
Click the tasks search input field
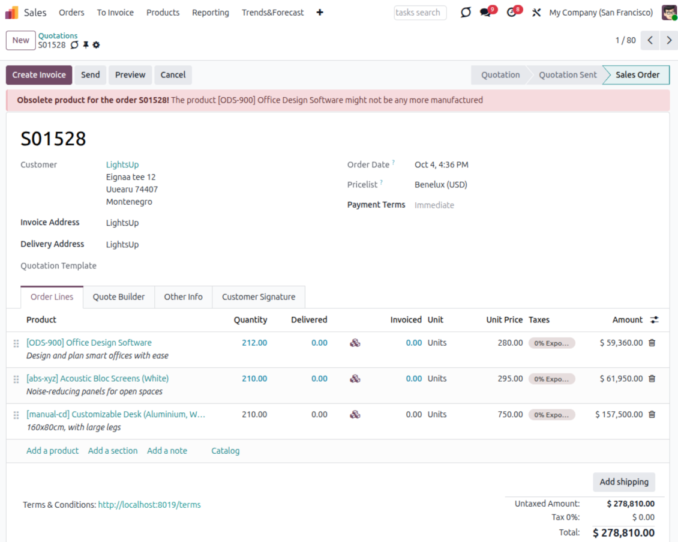[420, 13]
